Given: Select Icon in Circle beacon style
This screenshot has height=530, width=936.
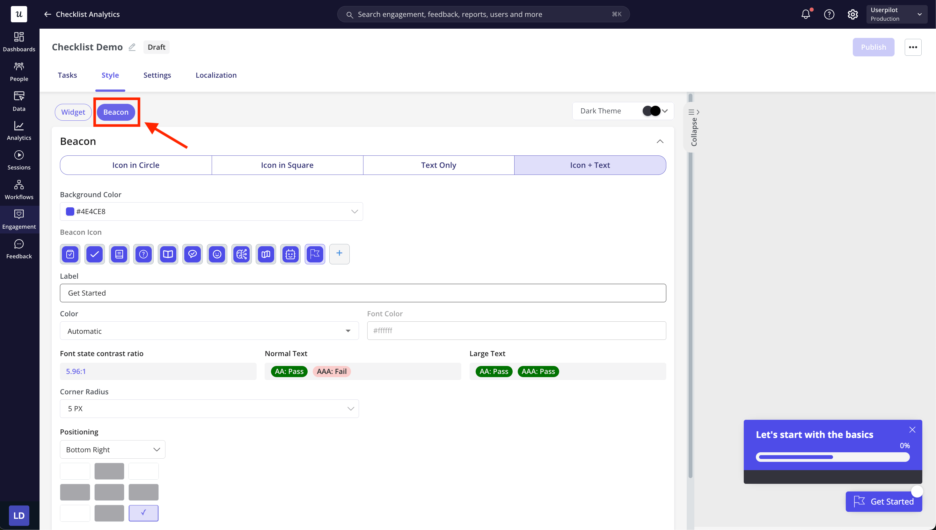Looking at the screenshot, I should (x=135, y=165).
